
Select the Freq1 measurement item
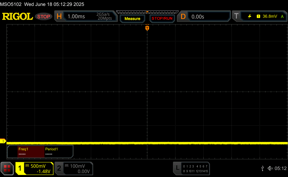click(x=31, y=151)
